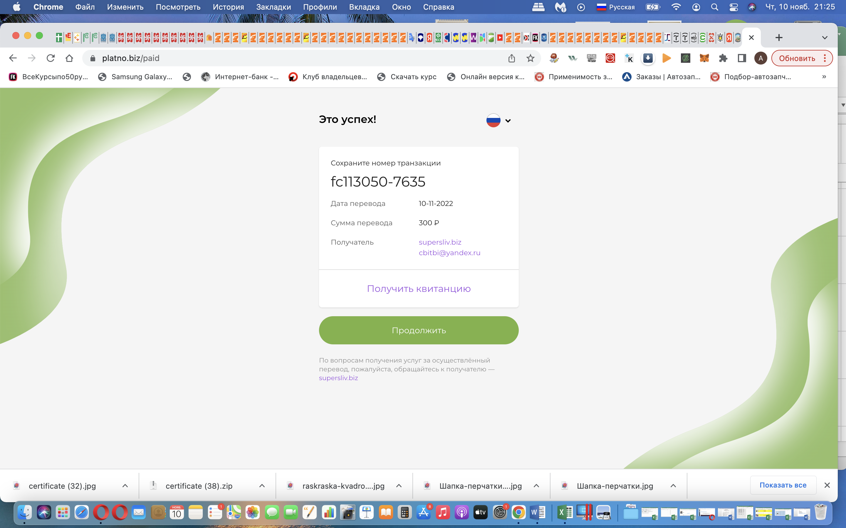Image resolution: width=846 pixels, height=528 pixels.
Task: Open the red car-search extension
Action: point(610,58)
